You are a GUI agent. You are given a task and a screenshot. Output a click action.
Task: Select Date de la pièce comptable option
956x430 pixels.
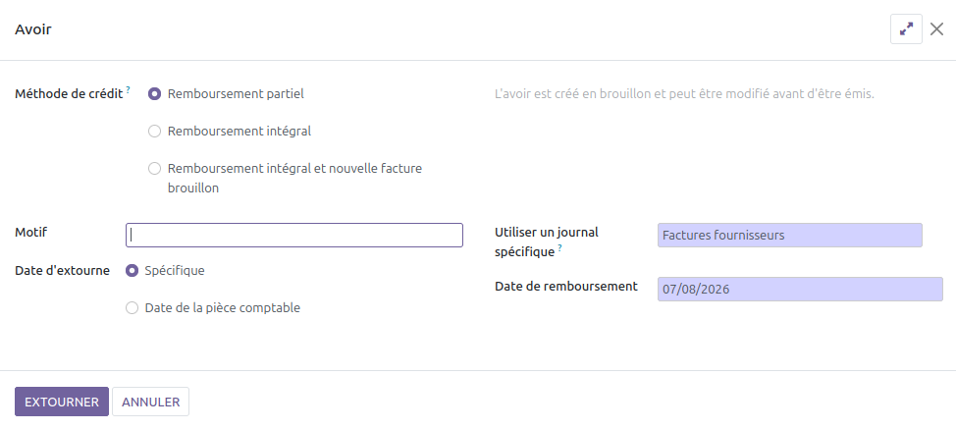[x=132, y=308]
